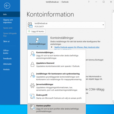Click Avsluta to exit Outlook
This screenshot has height=114, width=114.
[6, 69]
